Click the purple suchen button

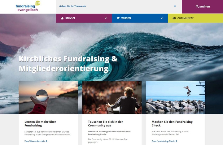click(202, 7)
